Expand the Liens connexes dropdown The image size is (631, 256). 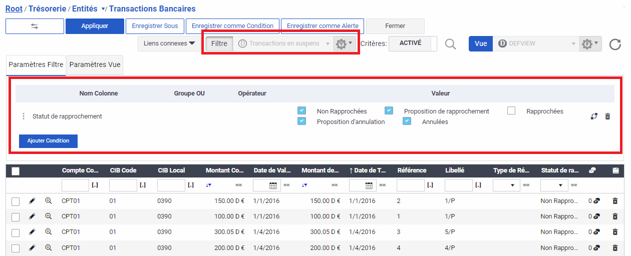(169, 43)
